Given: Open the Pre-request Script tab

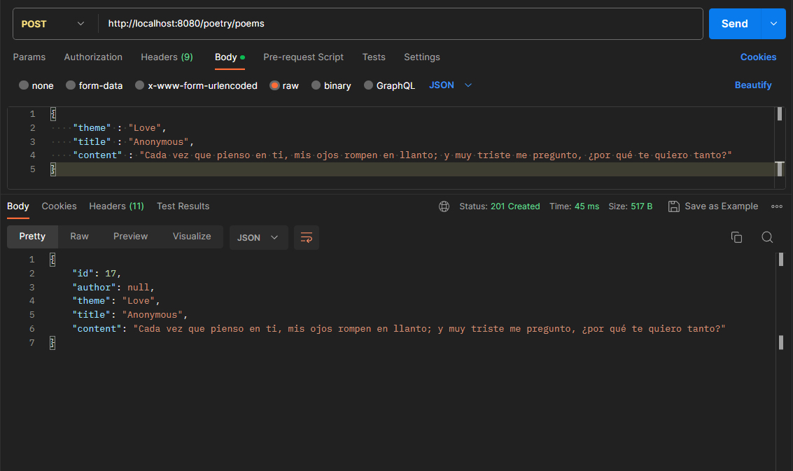Looking at the screenshot, I should [x=304, y=57].
